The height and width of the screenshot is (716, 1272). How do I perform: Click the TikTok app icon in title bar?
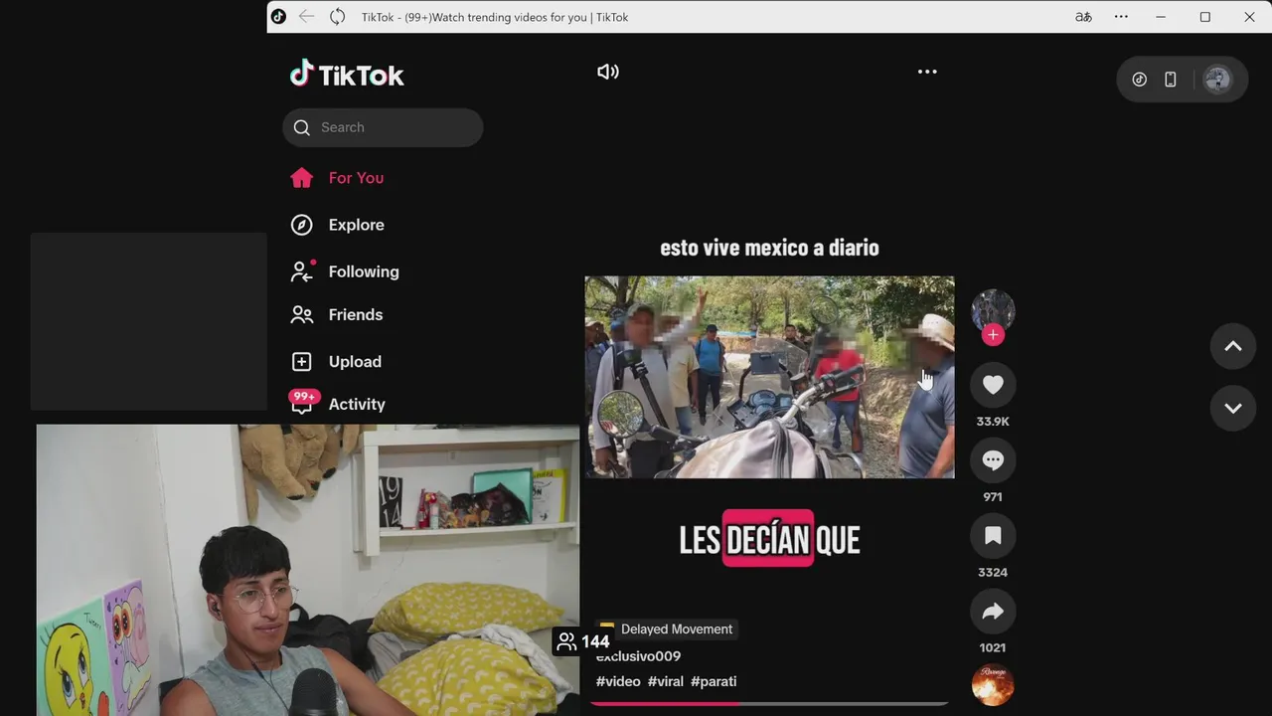(278, 17)
